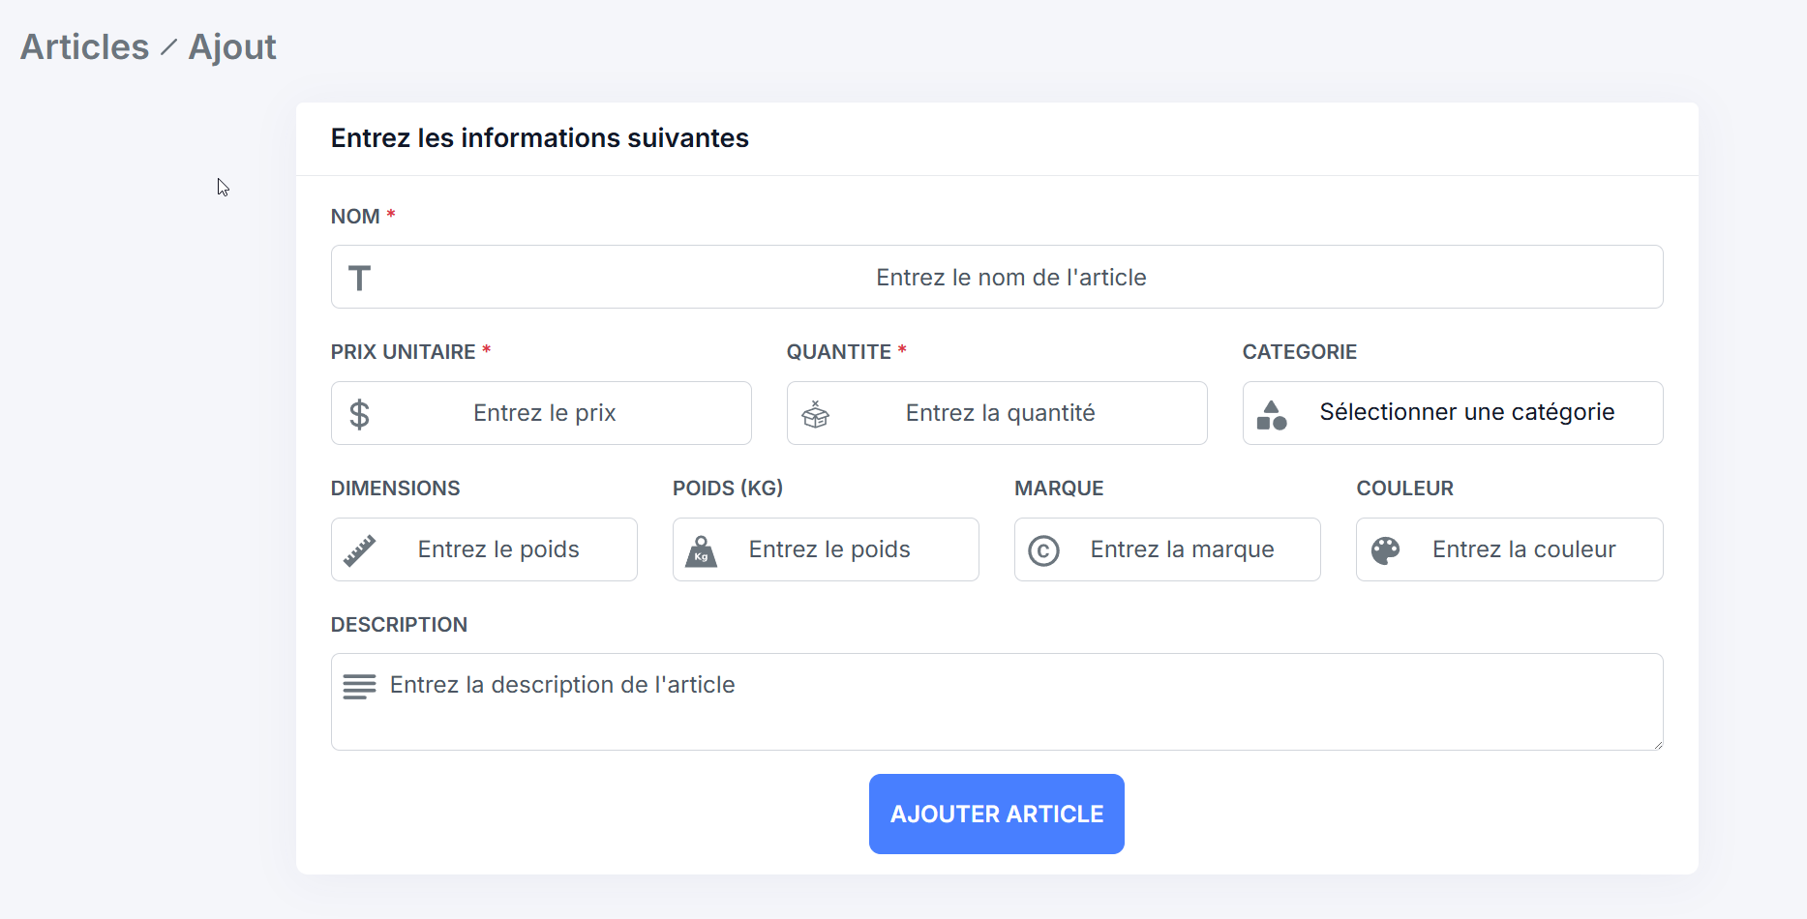Viewport: 1807px width, 919px height.
Task: Click the POIDS (KG) label
Action: coord(728,489)
